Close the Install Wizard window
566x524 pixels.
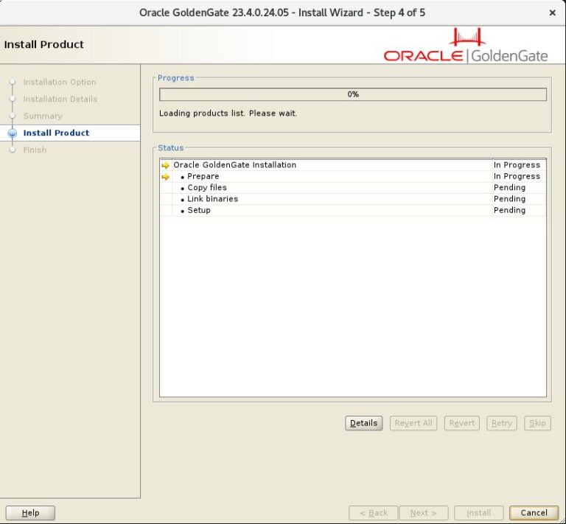(x=552, y=13)
